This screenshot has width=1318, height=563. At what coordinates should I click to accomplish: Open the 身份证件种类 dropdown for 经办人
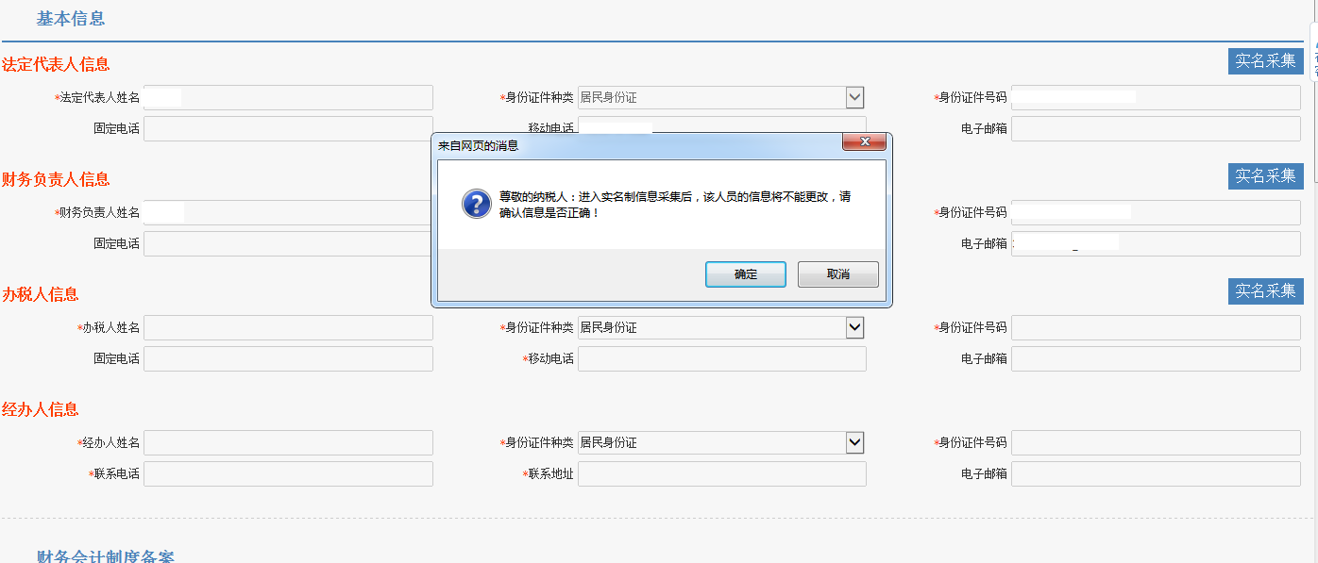tap(853, 442)
